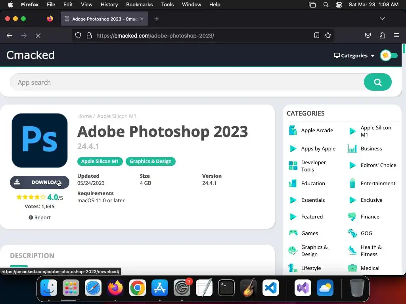This screenshot has width=406, height=304.
Task: Click the DESCRIPTION section heading
Action: pyautogui.click(x=32, y=255)
